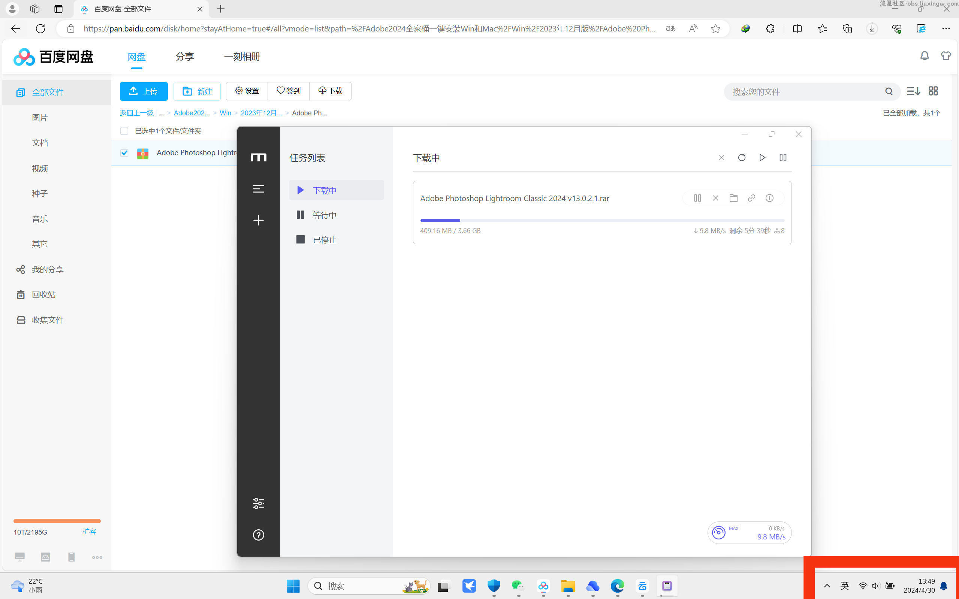Select 文档 in the sidebar
This screenshot has height=599, width=959.
pyautogui.click(x=40, y=143)
